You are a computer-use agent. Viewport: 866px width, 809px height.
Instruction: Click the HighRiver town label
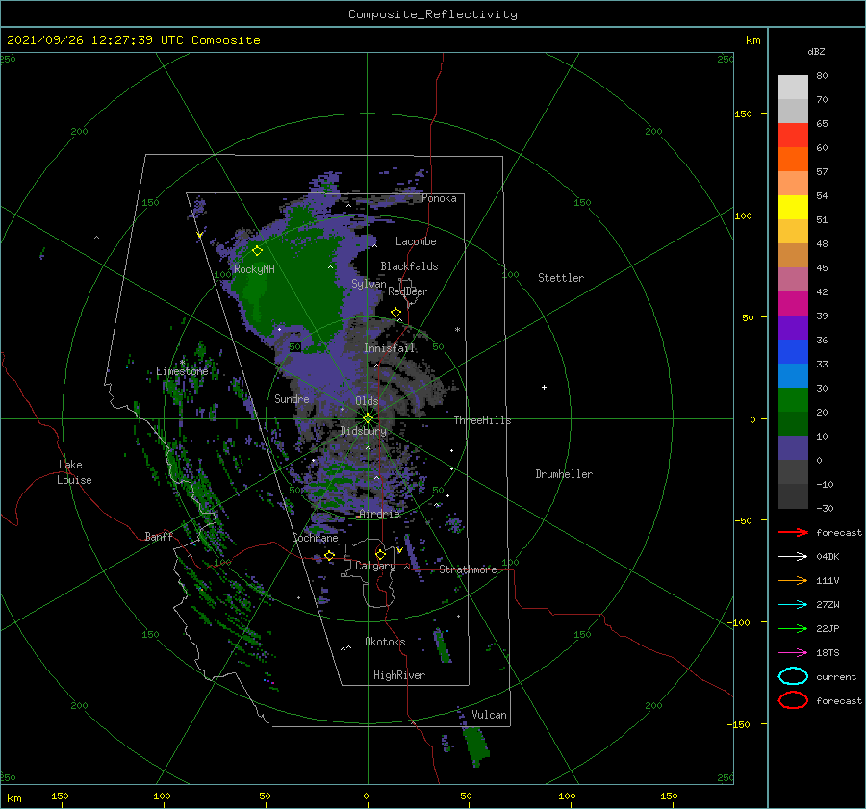399,675
